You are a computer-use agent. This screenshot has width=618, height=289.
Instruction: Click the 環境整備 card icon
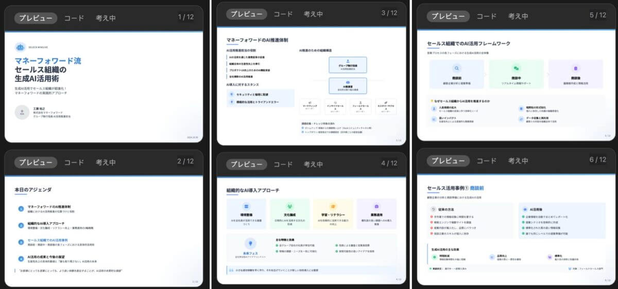pos(246,206)
